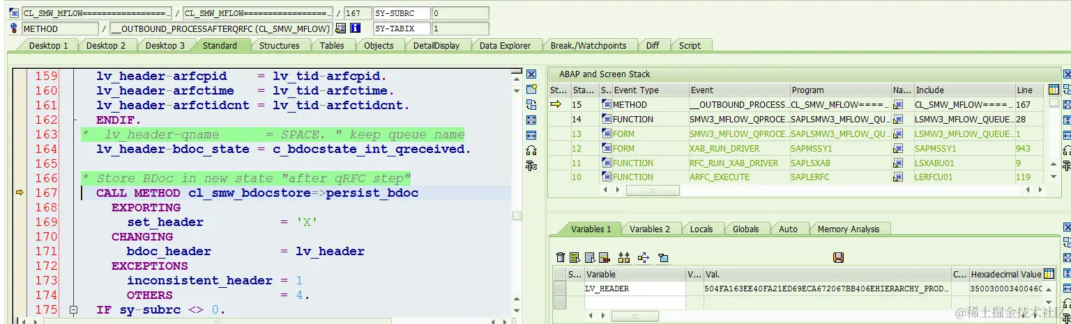Click second Variables toolbar icon after trash

[x=575, y=258]
